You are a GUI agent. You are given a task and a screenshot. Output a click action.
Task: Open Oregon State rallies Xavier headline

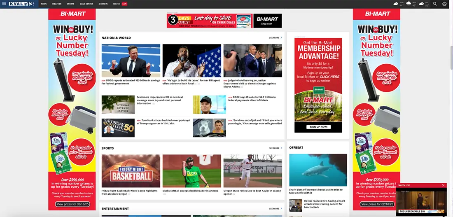point(252,192)
